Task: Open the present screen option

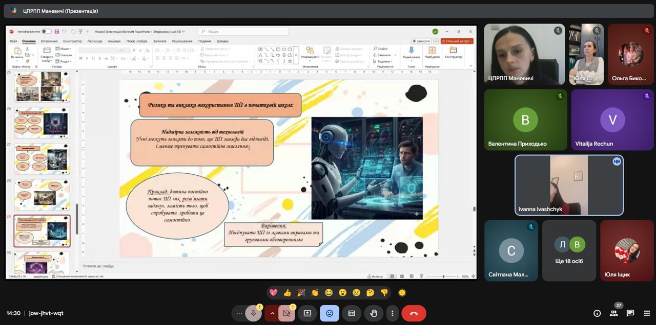Action: 307,313
